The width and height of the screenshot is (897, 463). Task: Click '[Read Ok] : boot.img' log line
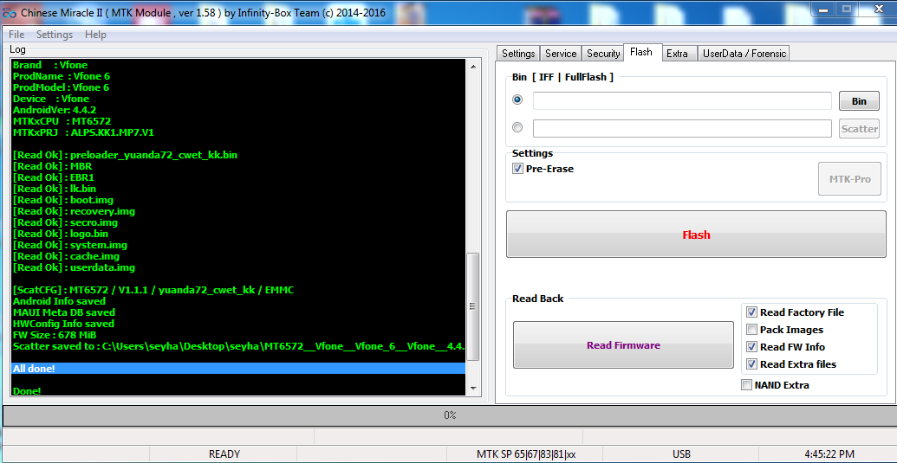click(63, 200)
